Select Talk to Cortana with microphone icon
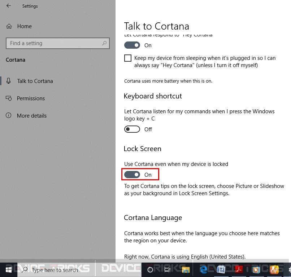Image resolution: width=291 pixels, height=277 pixels. click(35, 81)
